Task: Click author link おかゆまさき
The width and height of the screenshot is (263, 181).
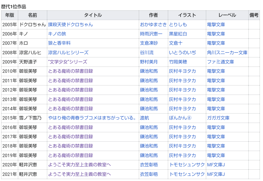Action: tap(153, 25)
